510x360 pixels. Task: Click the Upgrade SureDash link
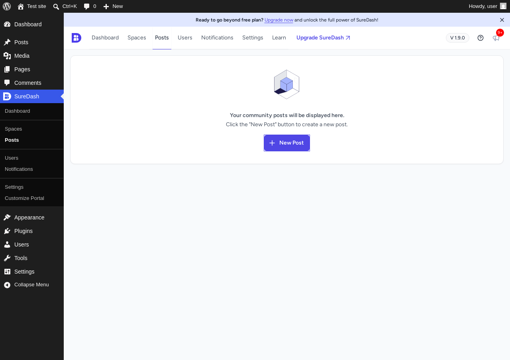[323, 38]
